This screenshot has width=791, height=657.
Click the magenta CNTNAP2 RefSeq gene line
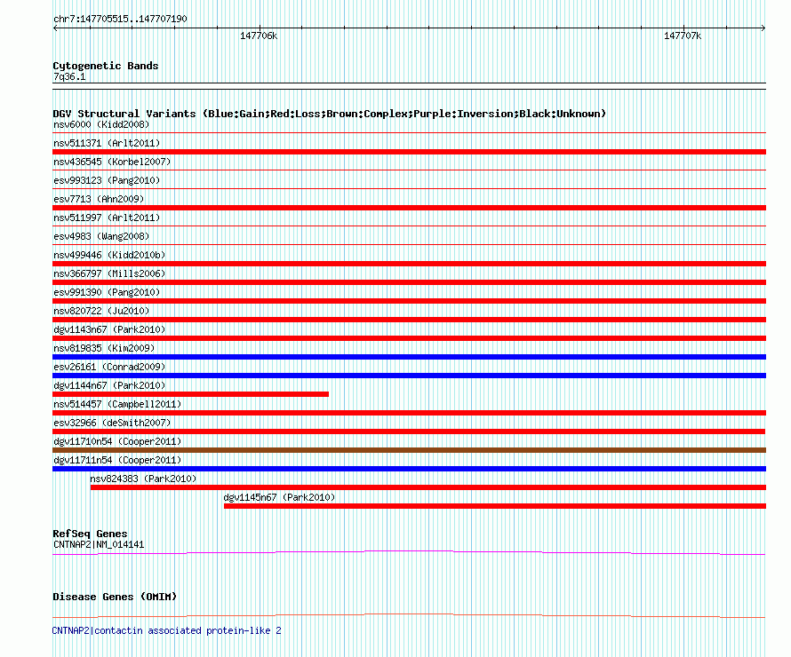(409, 553)
